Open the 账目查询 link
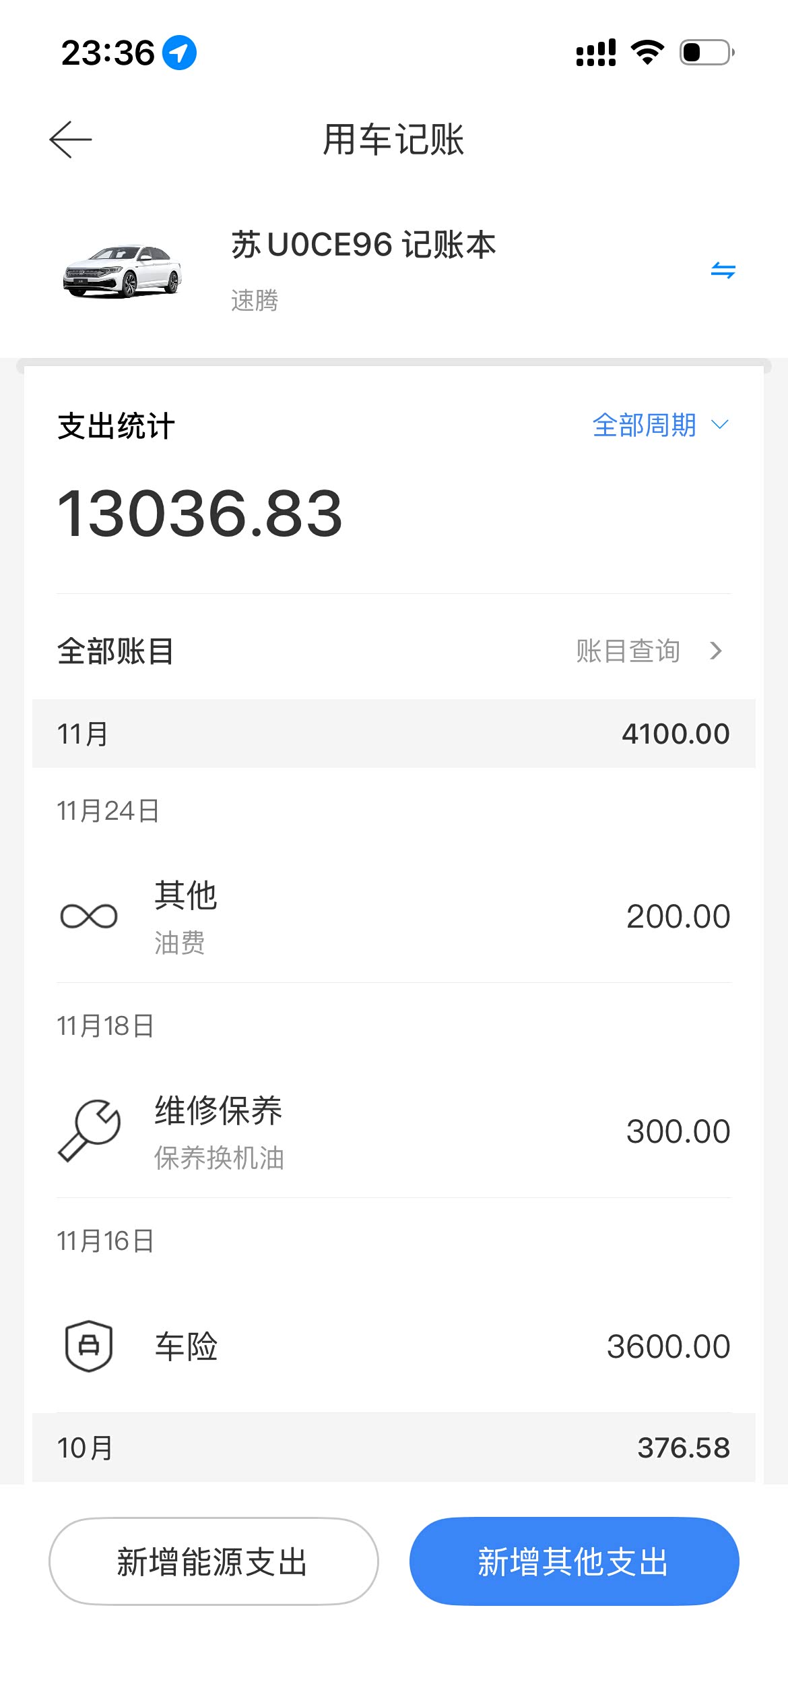The height and width of the screenshot is (1707, 788). [x=628, y=651]
